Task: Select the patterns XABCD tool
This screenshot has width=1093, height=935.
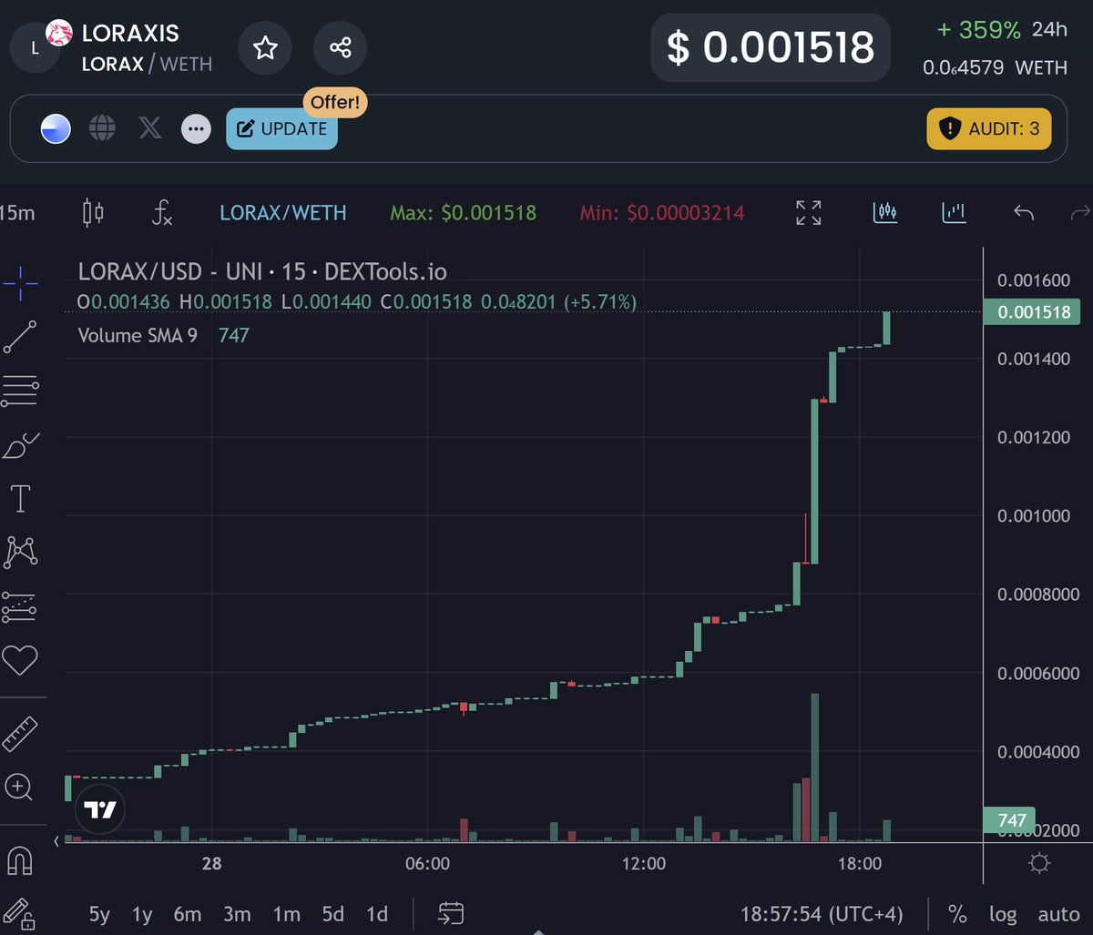Action: pos(20,552)
